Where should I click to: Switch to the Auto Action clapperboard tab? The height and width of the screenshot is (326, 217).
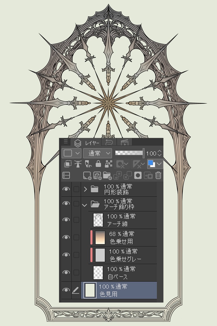click(x=125, y=142)
